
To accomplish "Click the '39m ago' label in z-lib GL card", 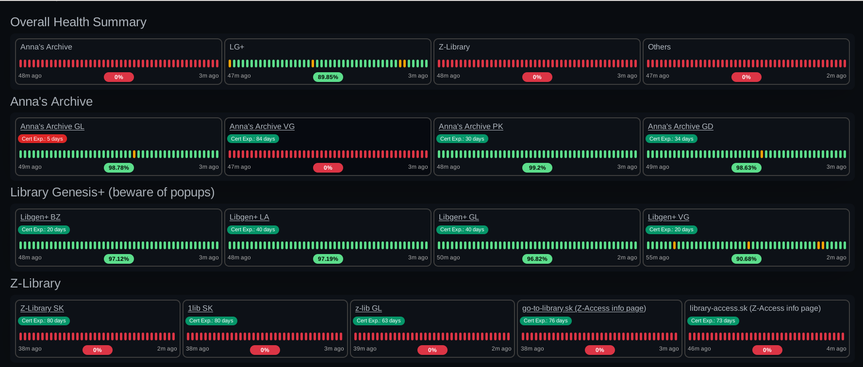I will pyautogui.click(x=365, y=349).
